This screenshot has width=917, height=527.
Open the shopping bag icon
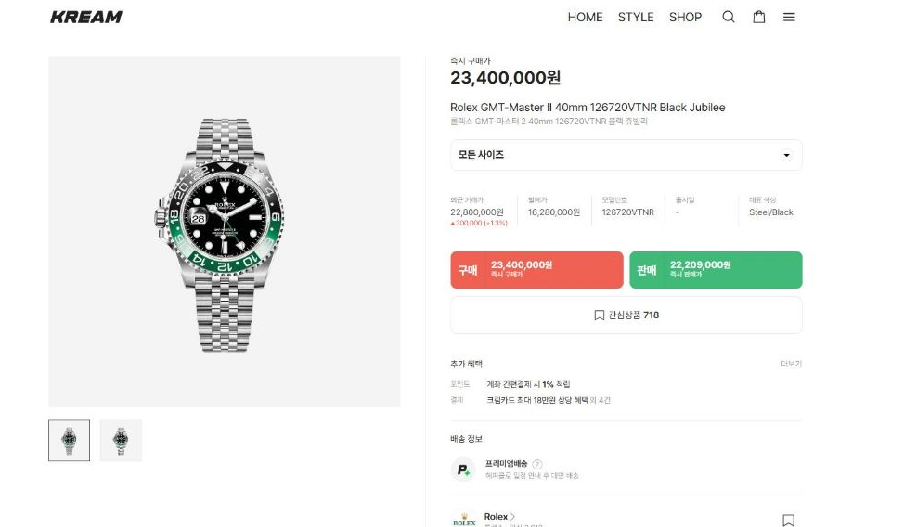[758, 17]
